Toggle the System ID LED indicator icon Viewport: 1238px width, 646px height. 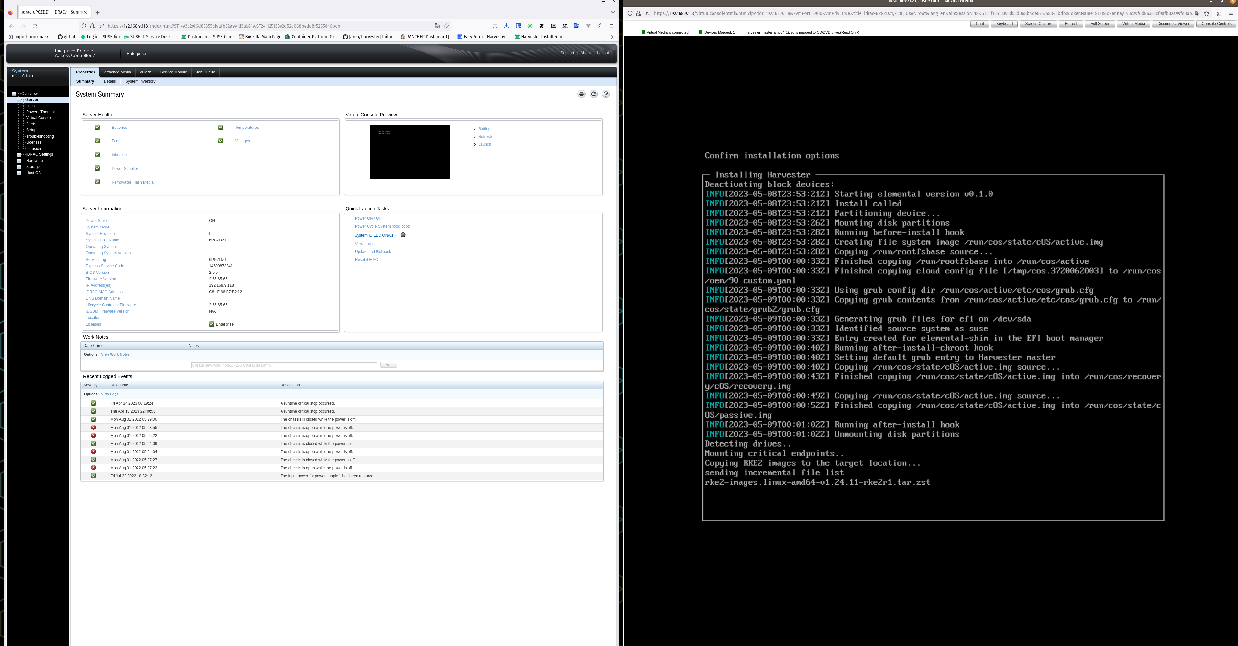(x=403, y=235)
